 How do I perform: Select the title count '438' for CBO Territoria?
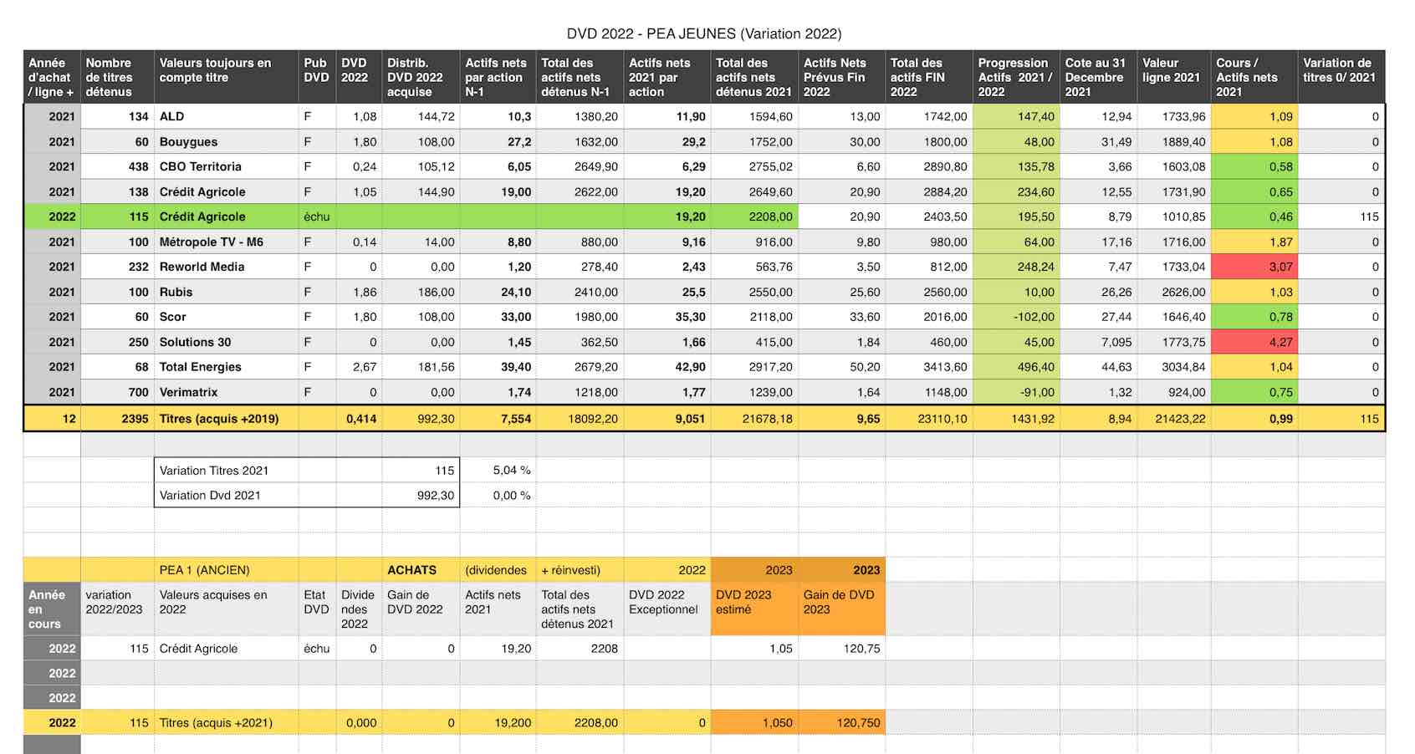[117, 166]
